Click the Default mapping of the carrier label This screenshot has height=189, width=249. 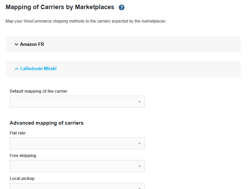click(x=39, y=91)
